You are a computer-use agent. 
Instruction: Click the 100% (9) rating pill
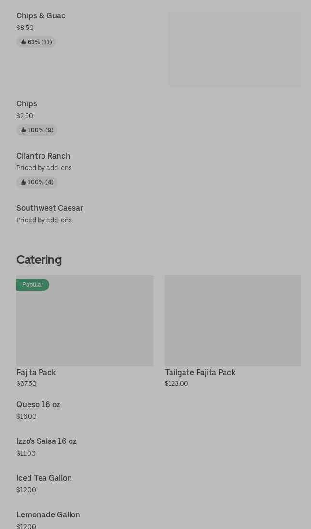tap(37, 130)
